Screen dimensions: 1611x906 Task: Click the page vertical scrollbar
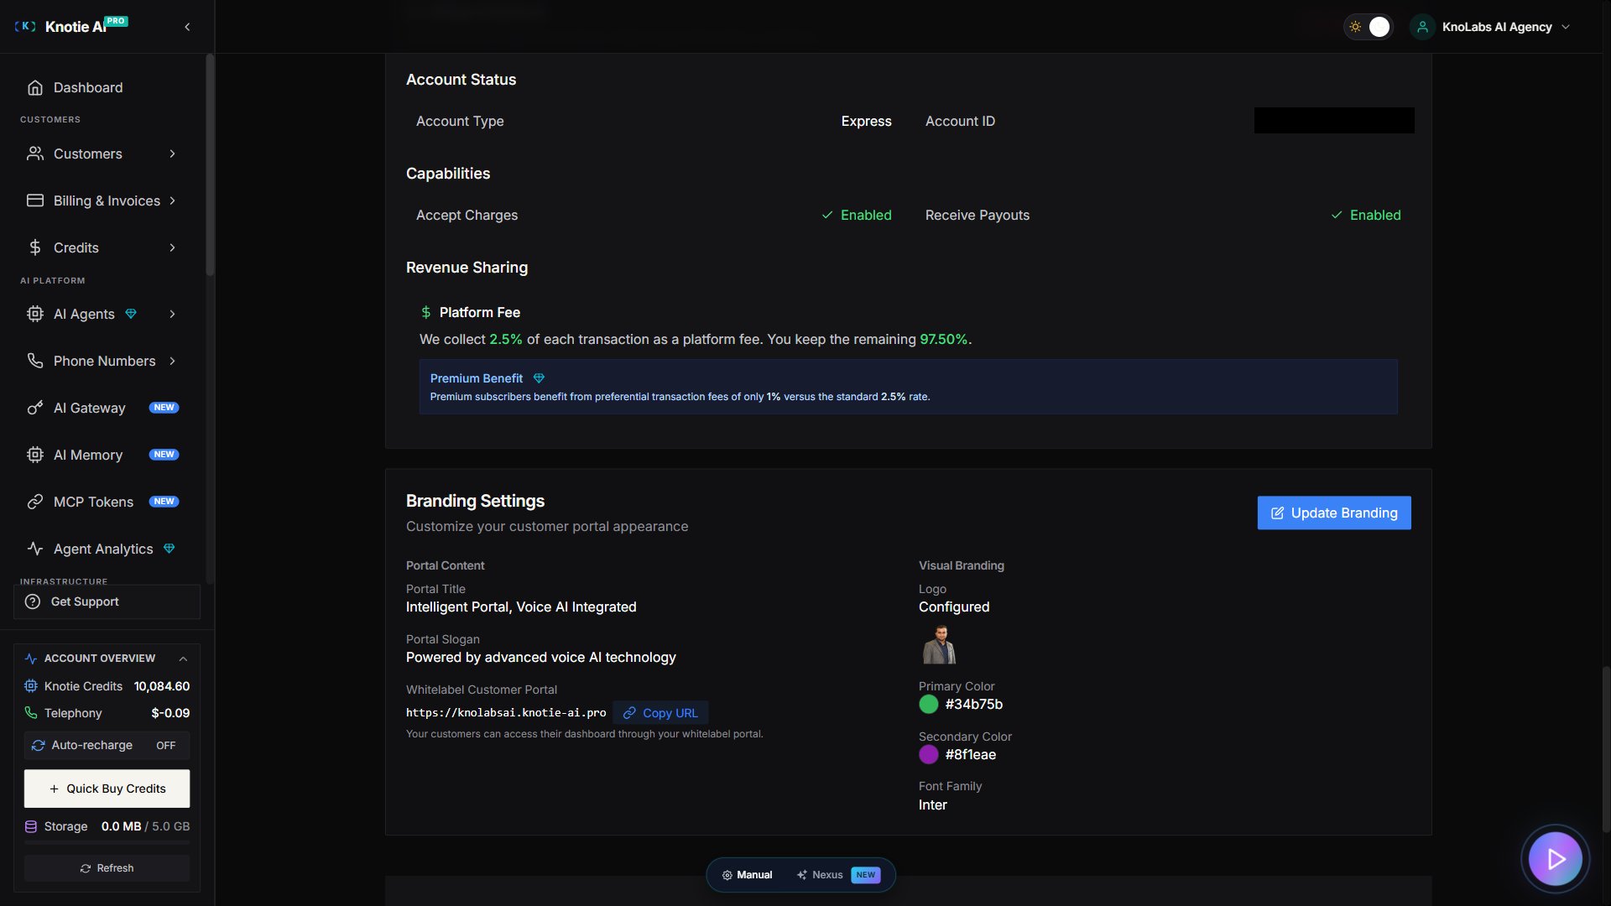pyautogui.click(x=1606, y=748)
